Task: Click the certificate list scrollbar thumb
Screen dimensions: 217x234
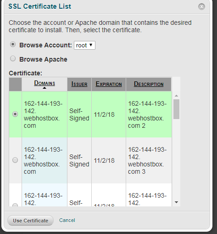Action: [x=176, y=109]
